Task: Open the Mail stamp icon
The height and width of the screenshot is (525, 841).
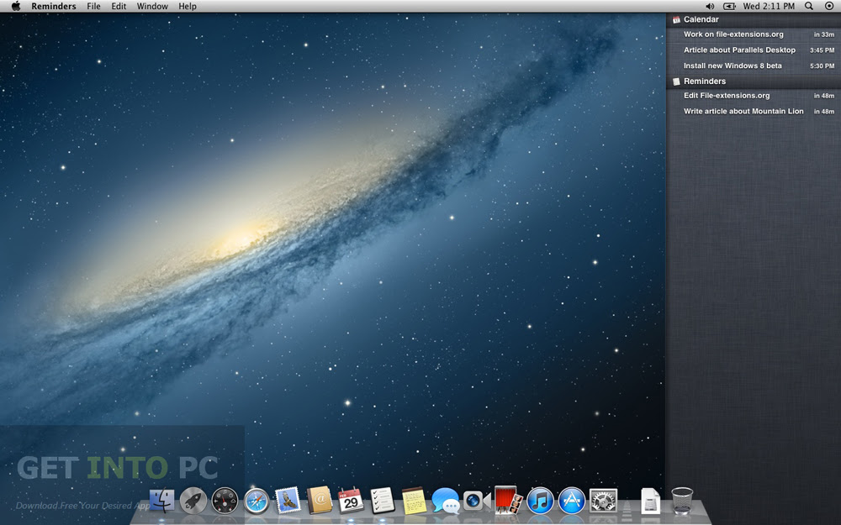Action: pos(288,501)
